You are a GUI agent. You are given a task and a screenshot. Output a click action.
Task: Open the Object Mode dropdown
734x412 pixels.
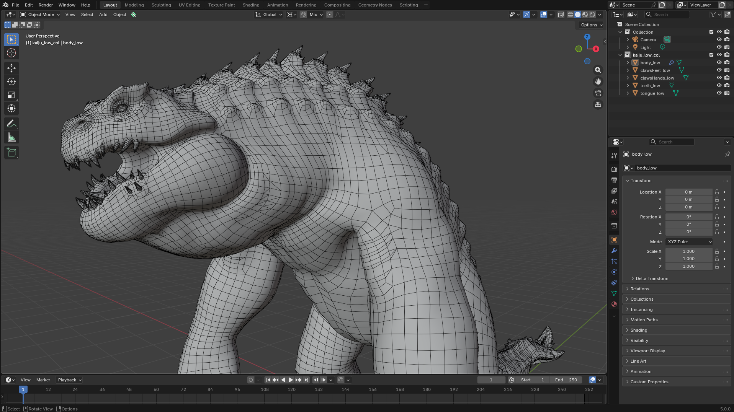click(40, 15)
